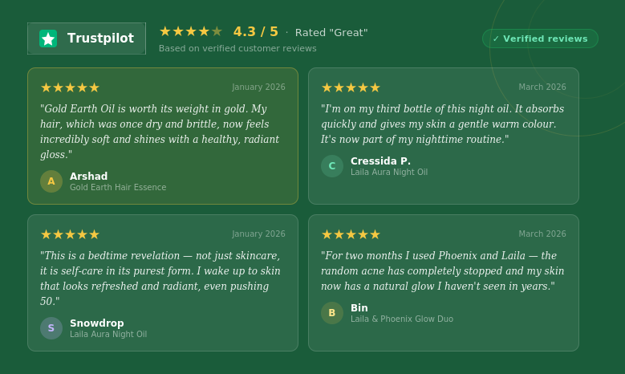
Task: Click Arshad's avatar icon
Action: [51, 181]
